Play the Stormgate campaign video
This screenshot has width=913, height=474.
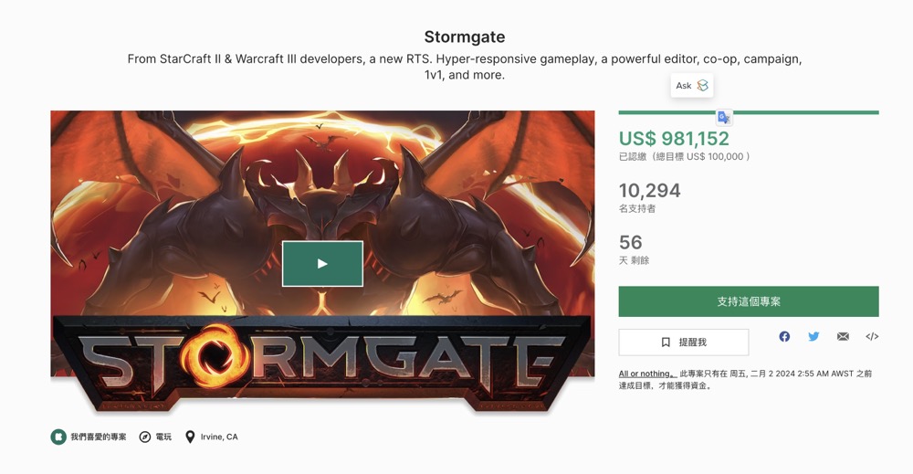point(322,263)
